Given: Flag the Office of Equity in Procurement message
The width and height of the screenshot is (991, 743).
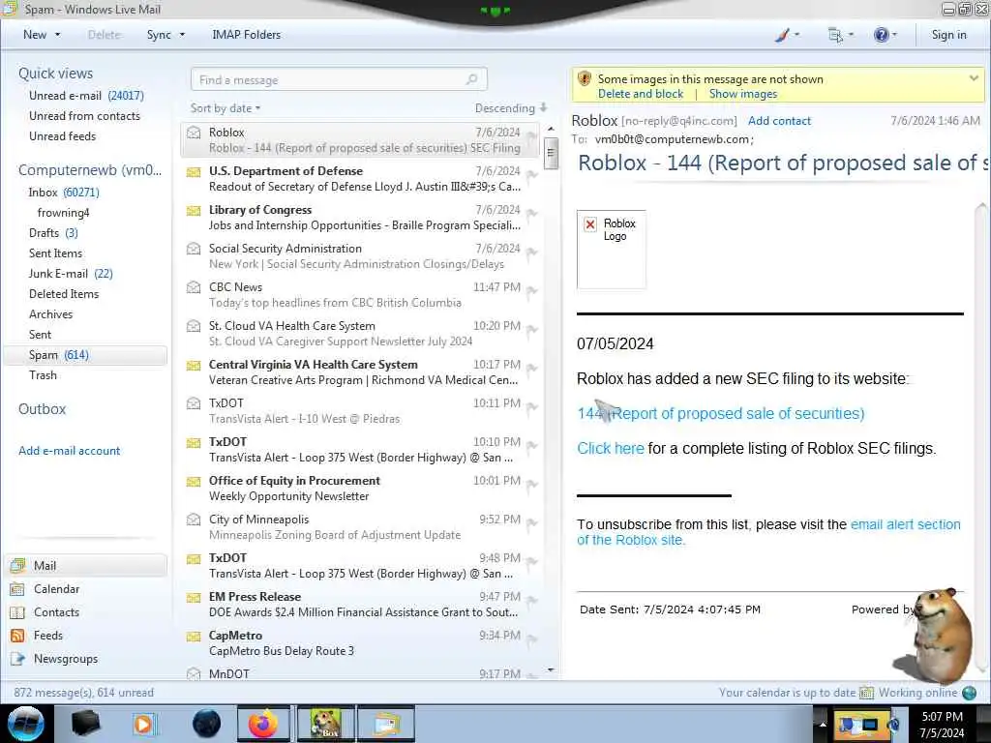Looking at the screenshot, I should point(532,485).
